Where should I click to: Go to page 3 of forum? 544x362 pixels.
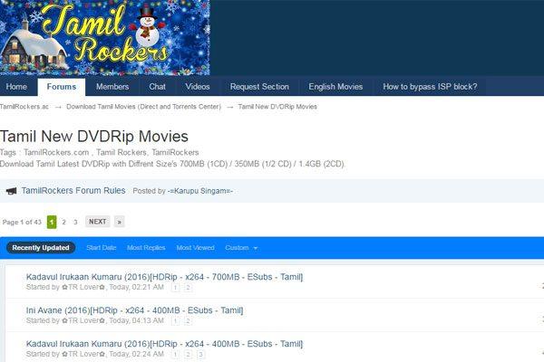coord(75,222)
